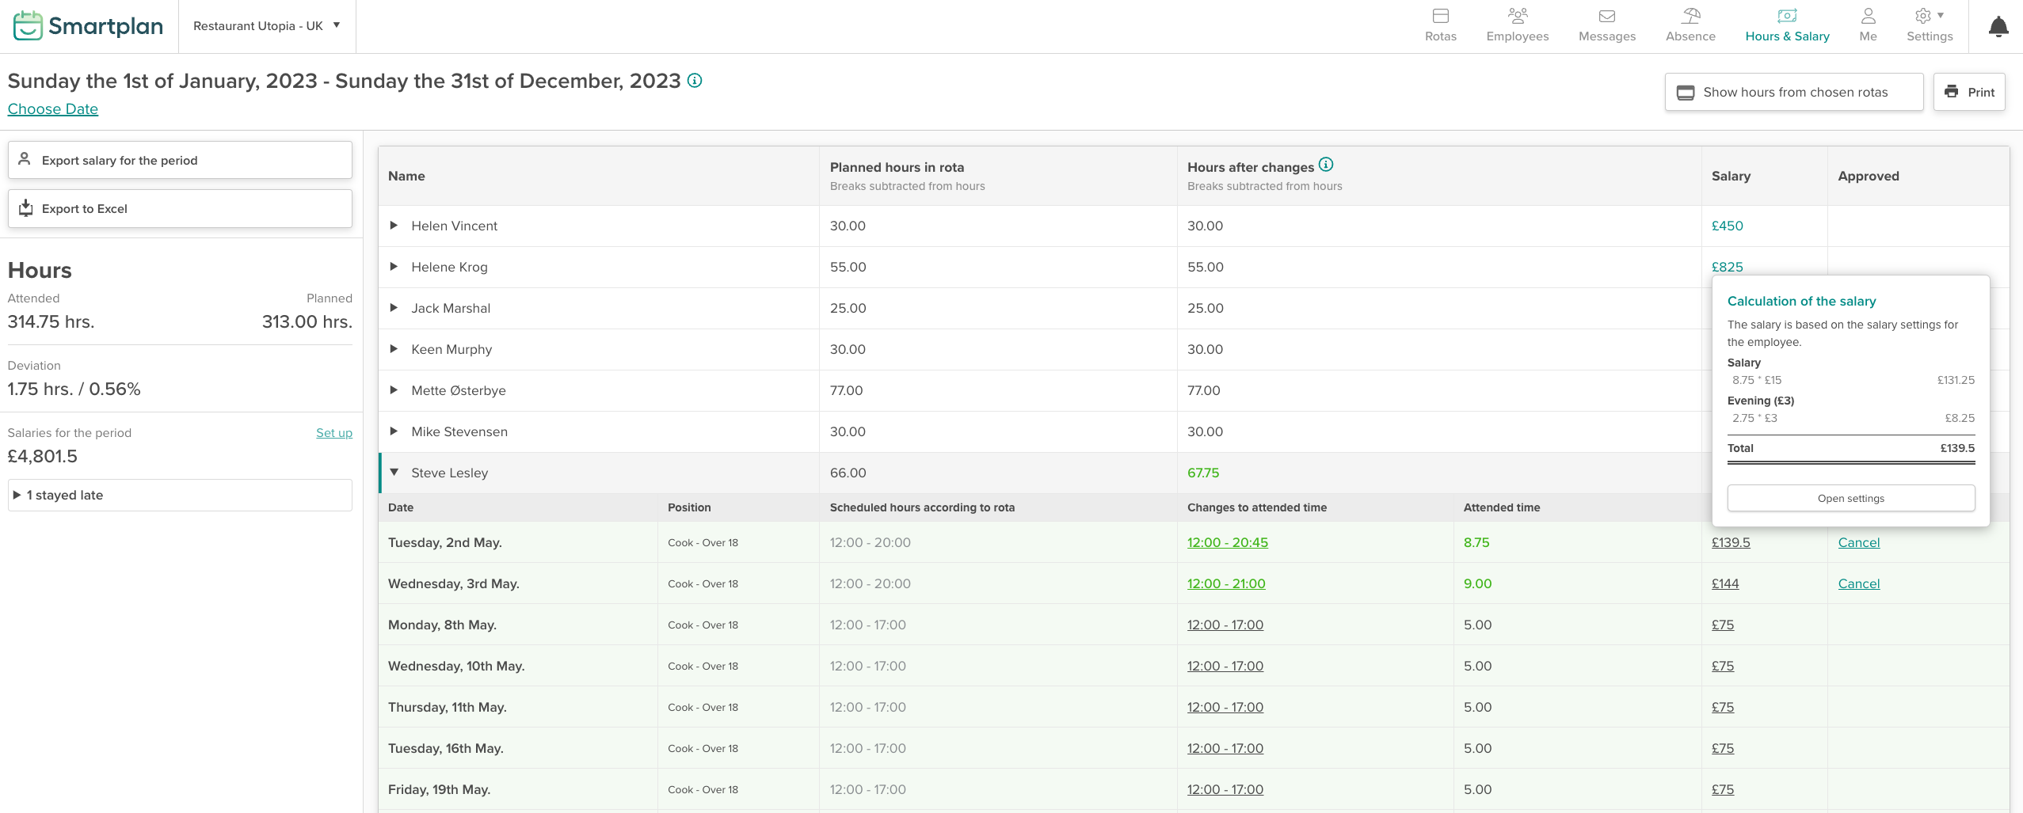Image resolution: width=2023 pixels, height=813 pixels.
Task: Open the Absence umbrella icon
Action: [1690, 17]
